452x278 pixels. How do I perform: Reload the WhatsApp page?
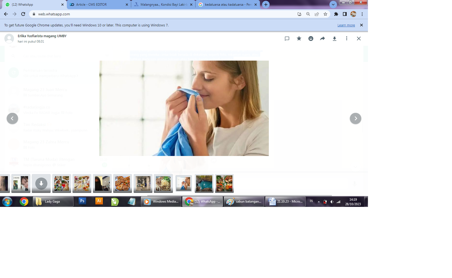(23, 14)
